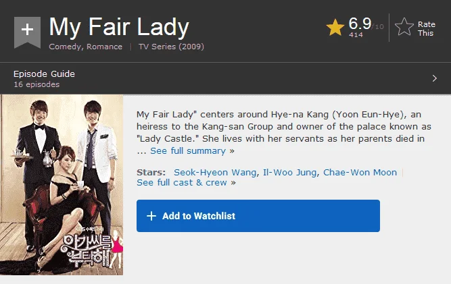Click the empty Rate This star
The height and width of the screenshot is (284, 451).
tap(404, 27)
